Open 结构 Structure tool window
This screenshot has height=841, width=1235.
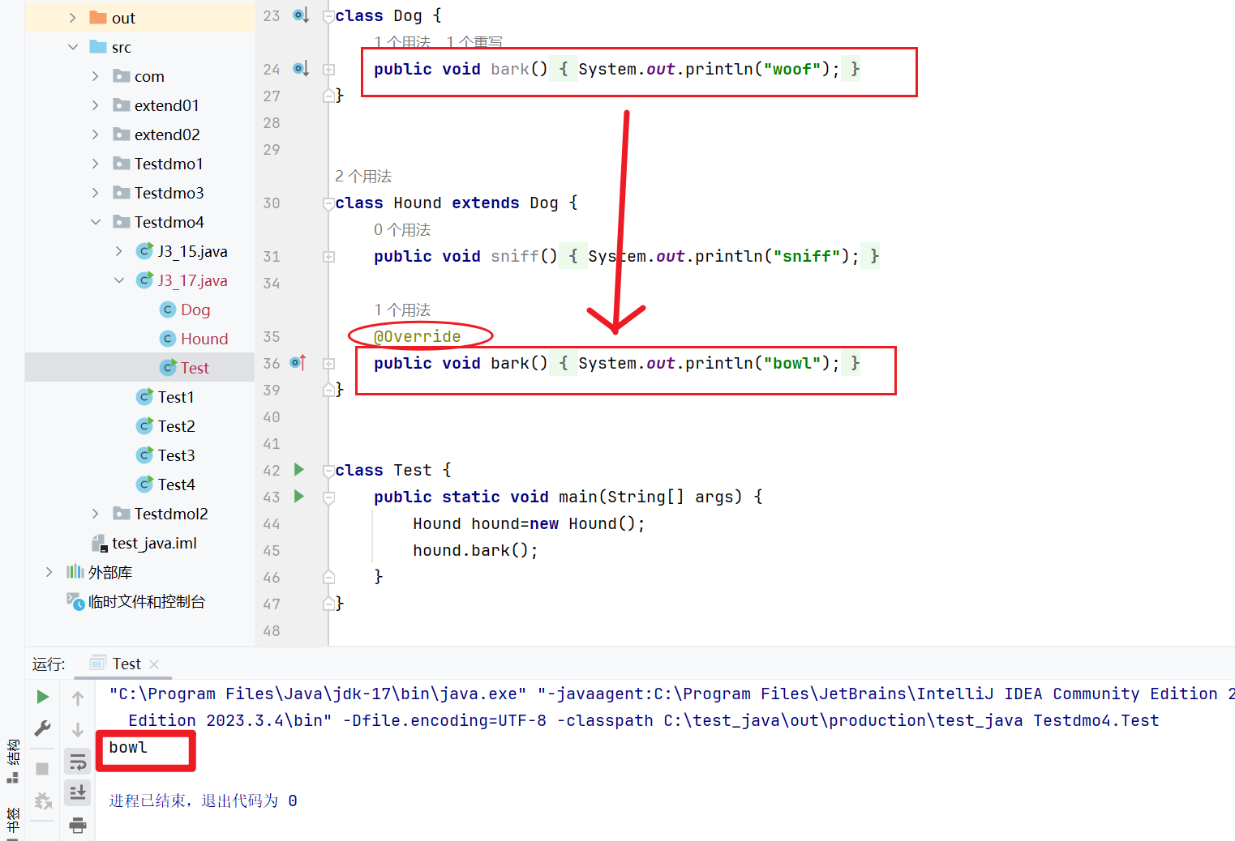pyautogui.click(x=12, y=761)
